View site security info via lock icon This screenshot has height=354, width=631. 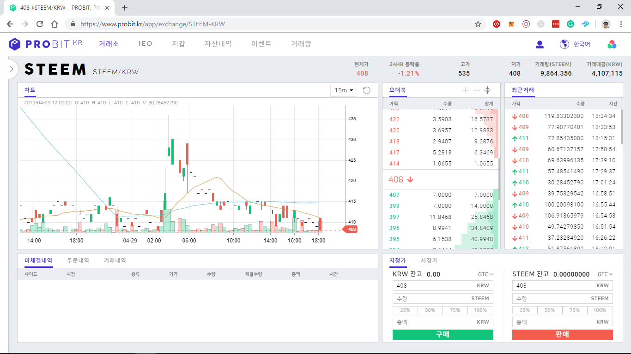[x=73, y=24]
